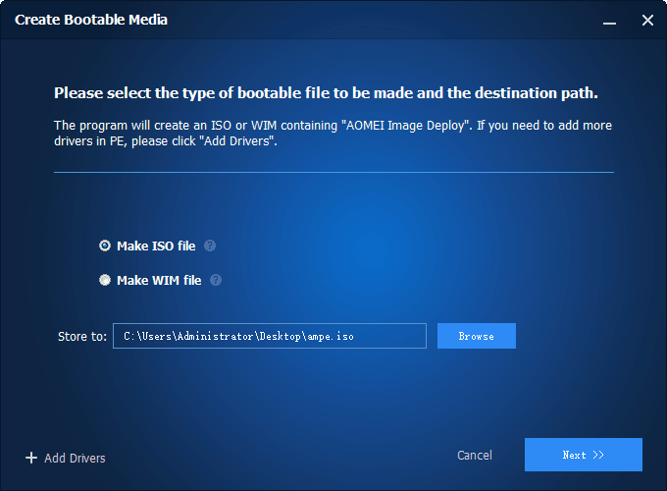This screenshot has width=667, height=491.
Task: Close the Create Bootable Media dialog
Action: tap(646, 21)
